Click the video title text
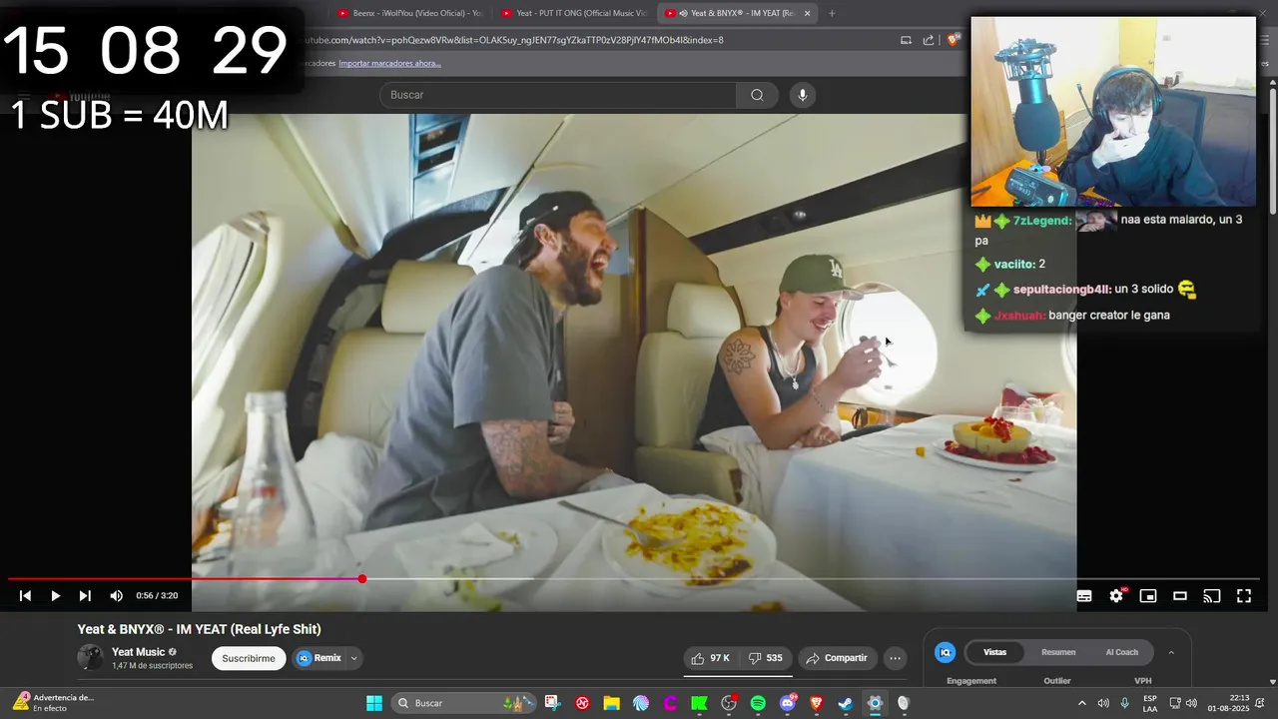This screenshot has width=1278, height=719. tap(199, 629)
